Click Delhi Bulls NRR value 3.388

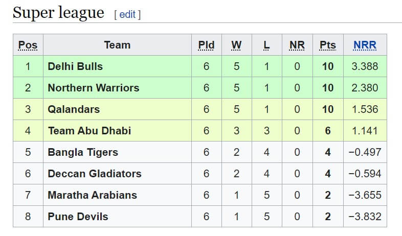[x=365, y=66]
